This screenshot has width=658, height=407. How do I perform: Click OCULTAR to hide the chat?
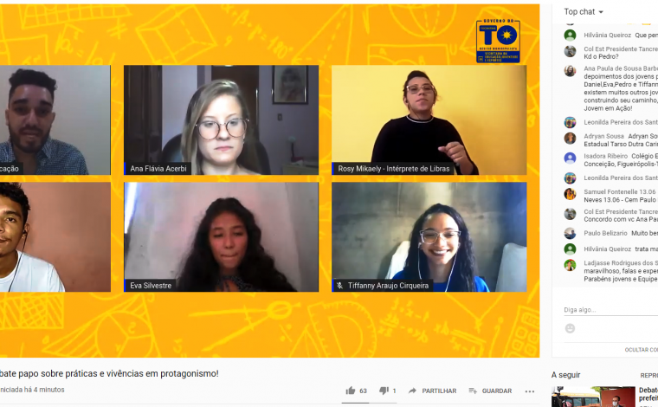point(642,350)
